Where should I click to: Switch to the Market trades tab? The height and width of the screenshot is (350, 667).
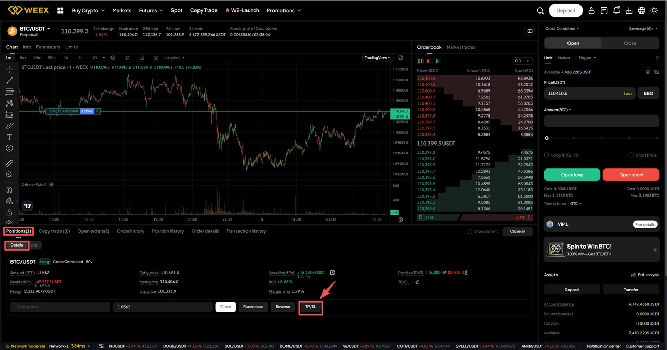461,47
